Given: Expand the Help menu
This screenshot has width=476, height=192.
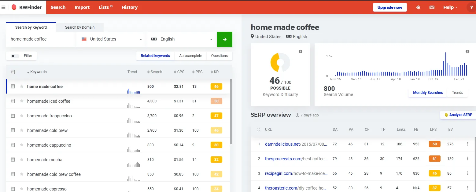Looking at the screenshot, I should (450, 7).
